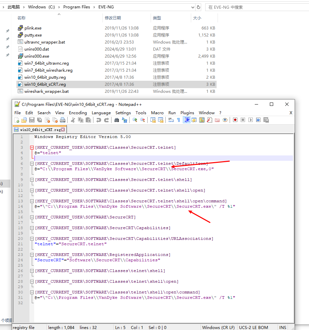Open the Plugins menu
The height and width of the screenshot is (330, 309).
click(x=187, y=113)
